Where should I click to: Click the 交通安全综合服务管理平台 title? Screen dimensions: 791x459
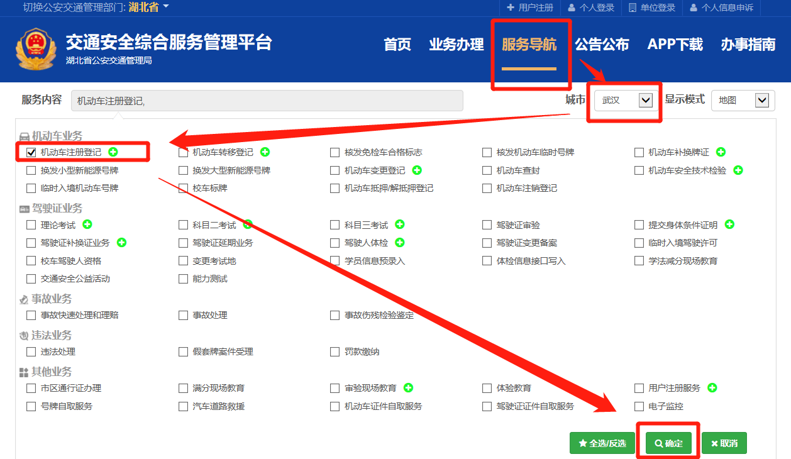(x=169, y=41)
